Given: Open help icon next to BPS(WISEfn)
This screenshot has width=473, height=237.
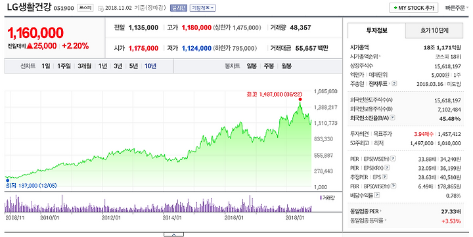Looking at the screenshot, I should click(394, 186).
